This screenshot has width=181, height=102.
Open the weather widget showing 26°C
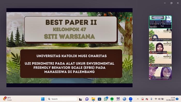7,99
